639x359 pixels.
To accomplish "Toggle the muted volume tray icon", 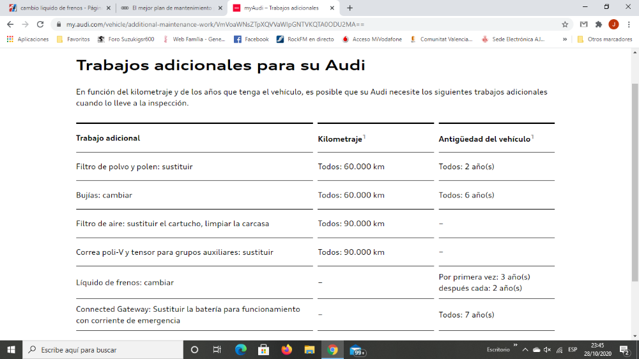I will tap(548, 349).
